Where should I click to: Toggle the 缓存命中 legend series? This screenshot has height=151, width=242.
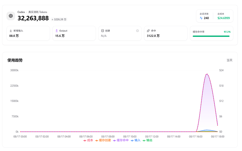coord(121,140)
